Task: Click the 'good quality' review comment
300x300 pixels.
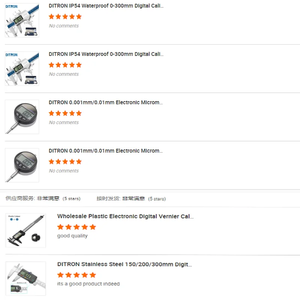Action: point(72,236)
